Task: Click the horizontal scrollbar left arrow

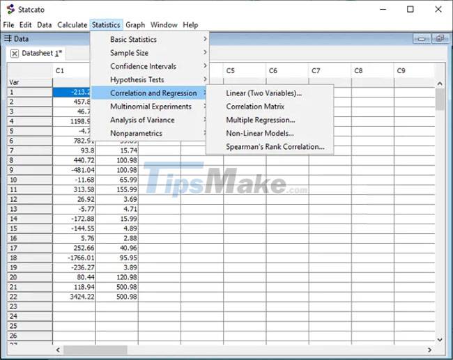Action: (x=58, y=350)
